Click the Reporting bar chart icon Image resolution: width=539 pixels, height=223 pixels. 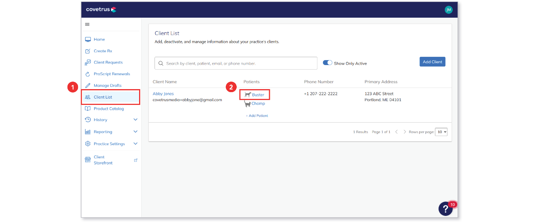coord(88,132)
